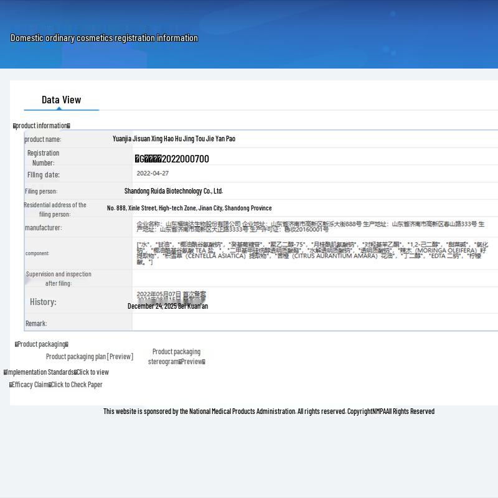Image resolution: width=498 pixels, height=498 pixels.
Task: Click the 'Filing date:' field label
Action: (44, 175)
